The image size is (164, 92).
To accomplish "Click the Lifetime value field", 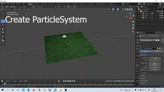I will coord(155,67).
